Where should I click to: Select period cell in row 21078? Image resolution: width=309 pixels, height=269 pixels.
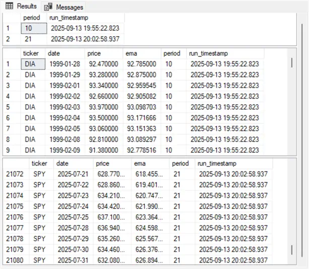182,239
